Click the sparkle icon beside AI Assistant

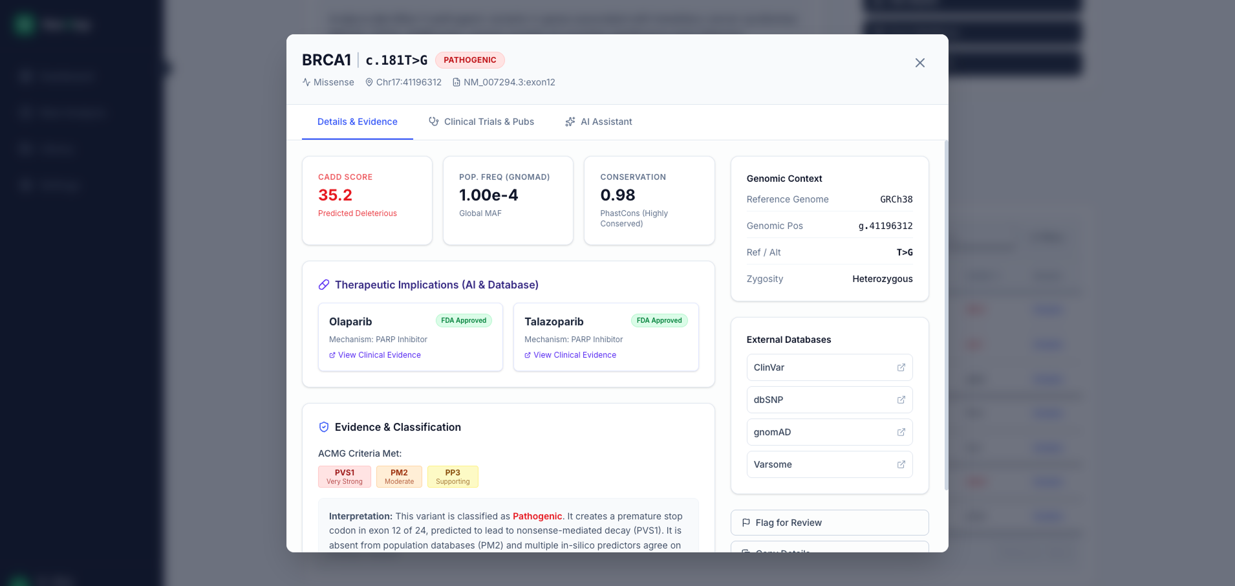click(x=570, y=122)
